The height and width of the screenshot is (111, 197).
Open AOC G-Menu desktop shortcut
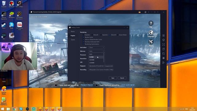click(x=19, y=4)
